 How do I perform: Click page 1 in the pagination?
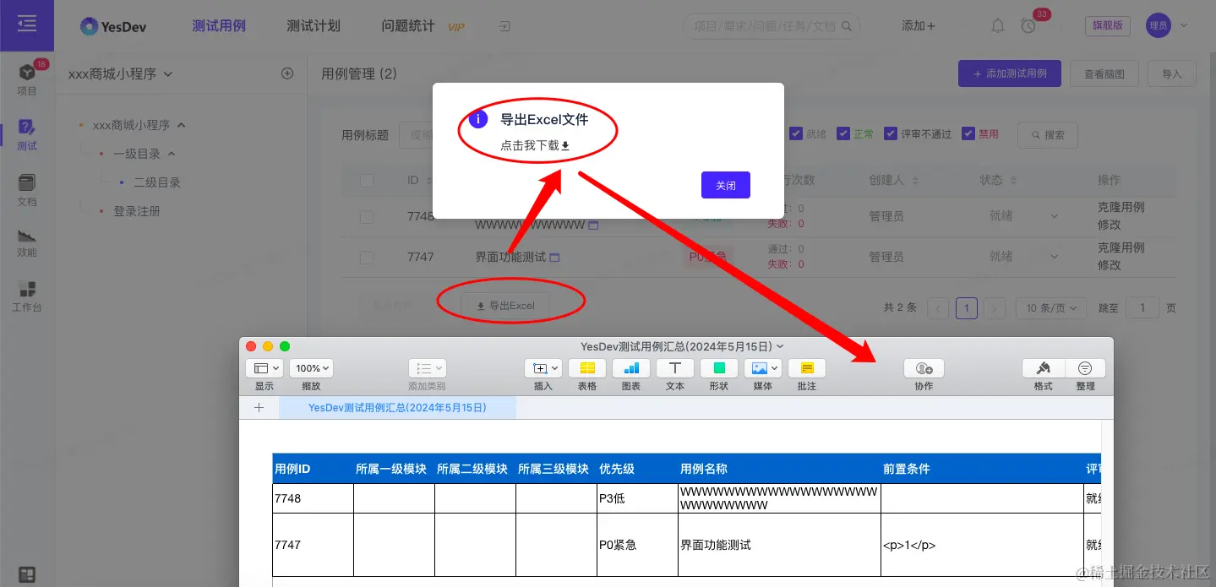[967, 308]
